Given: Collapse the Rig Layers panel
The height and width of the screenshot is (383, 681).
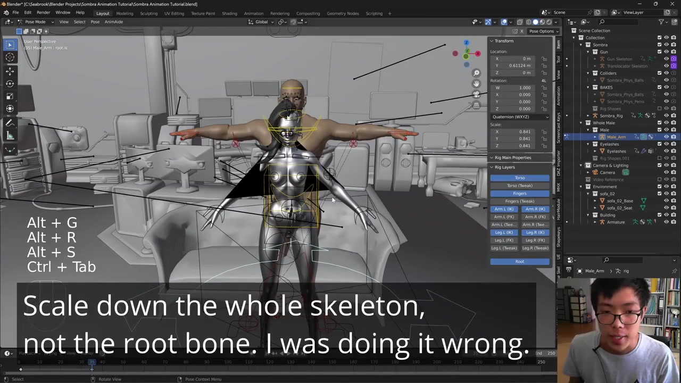Looking at the screenshot, I should [x=492, y=167].
